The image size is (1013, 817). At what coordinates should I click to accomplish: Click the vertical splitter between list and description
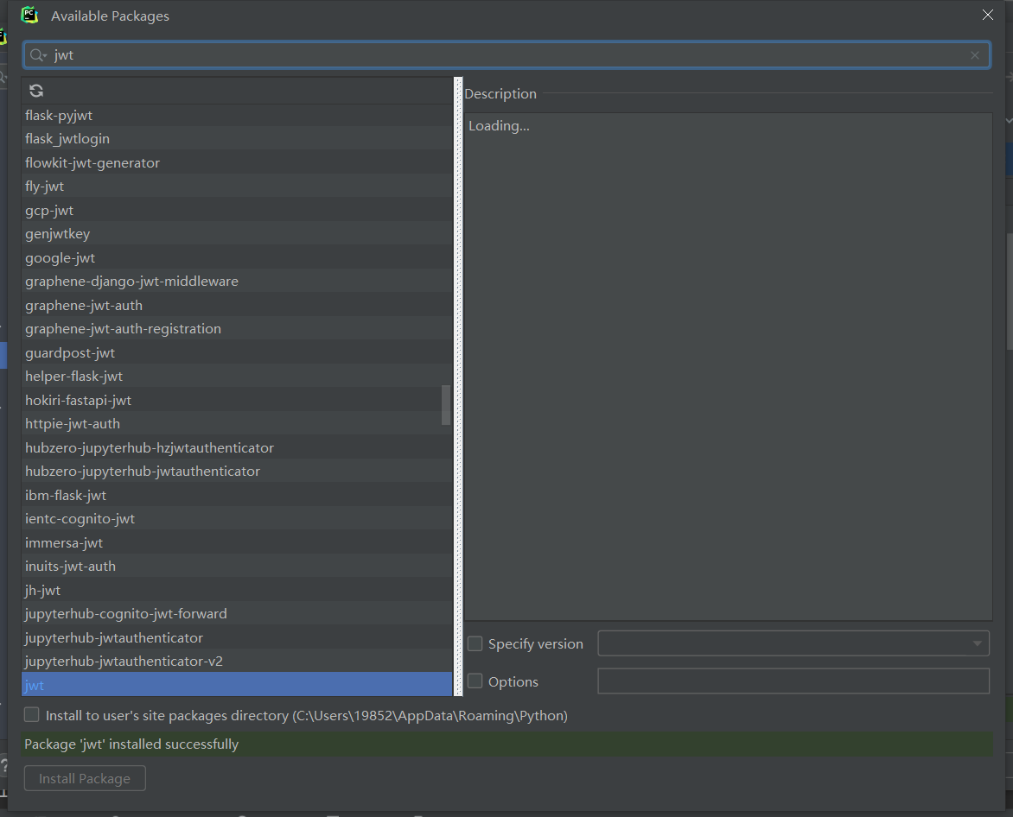(x=459, y=387)
